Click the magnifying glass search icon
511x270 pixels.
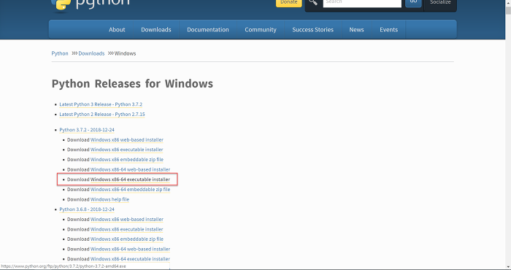point(313,3)
